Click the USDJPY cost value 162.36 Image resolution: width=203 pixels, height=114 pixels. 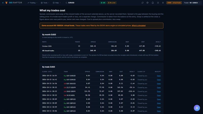coord(120,87)
